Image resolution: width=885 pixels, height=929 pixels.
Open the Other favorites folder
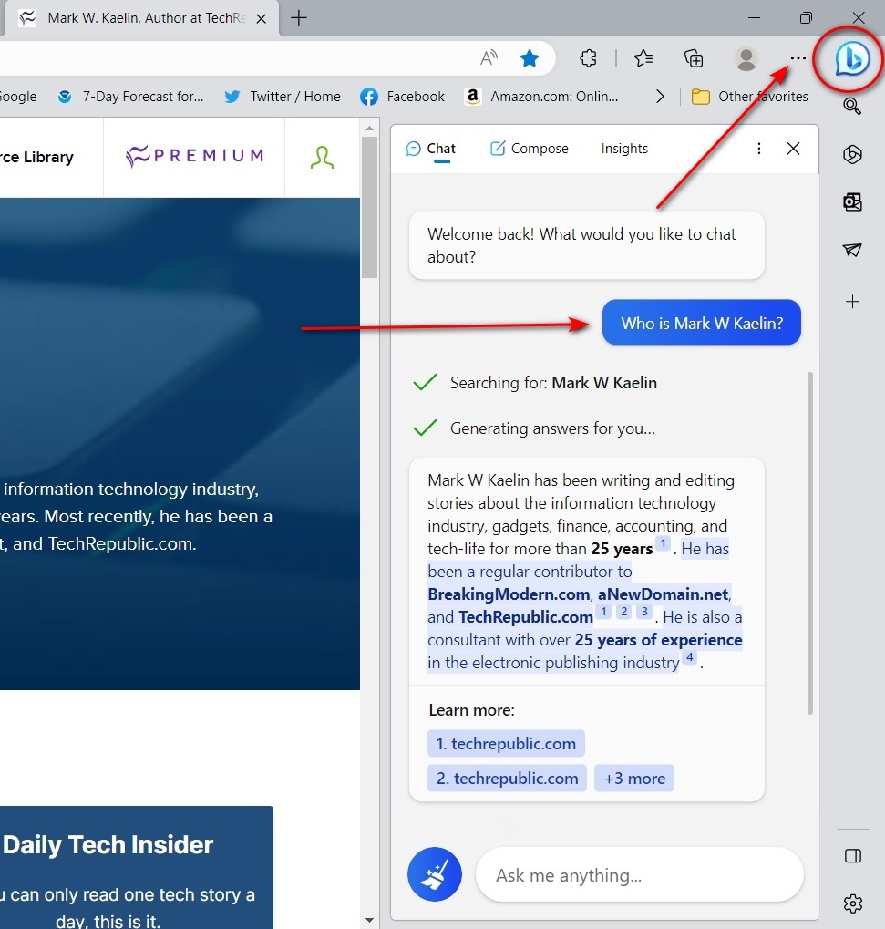(750, 97)
